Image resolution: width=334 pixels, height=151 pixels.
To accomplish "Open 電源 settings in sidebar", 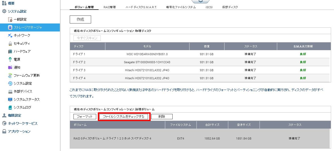I will [17, 59].
